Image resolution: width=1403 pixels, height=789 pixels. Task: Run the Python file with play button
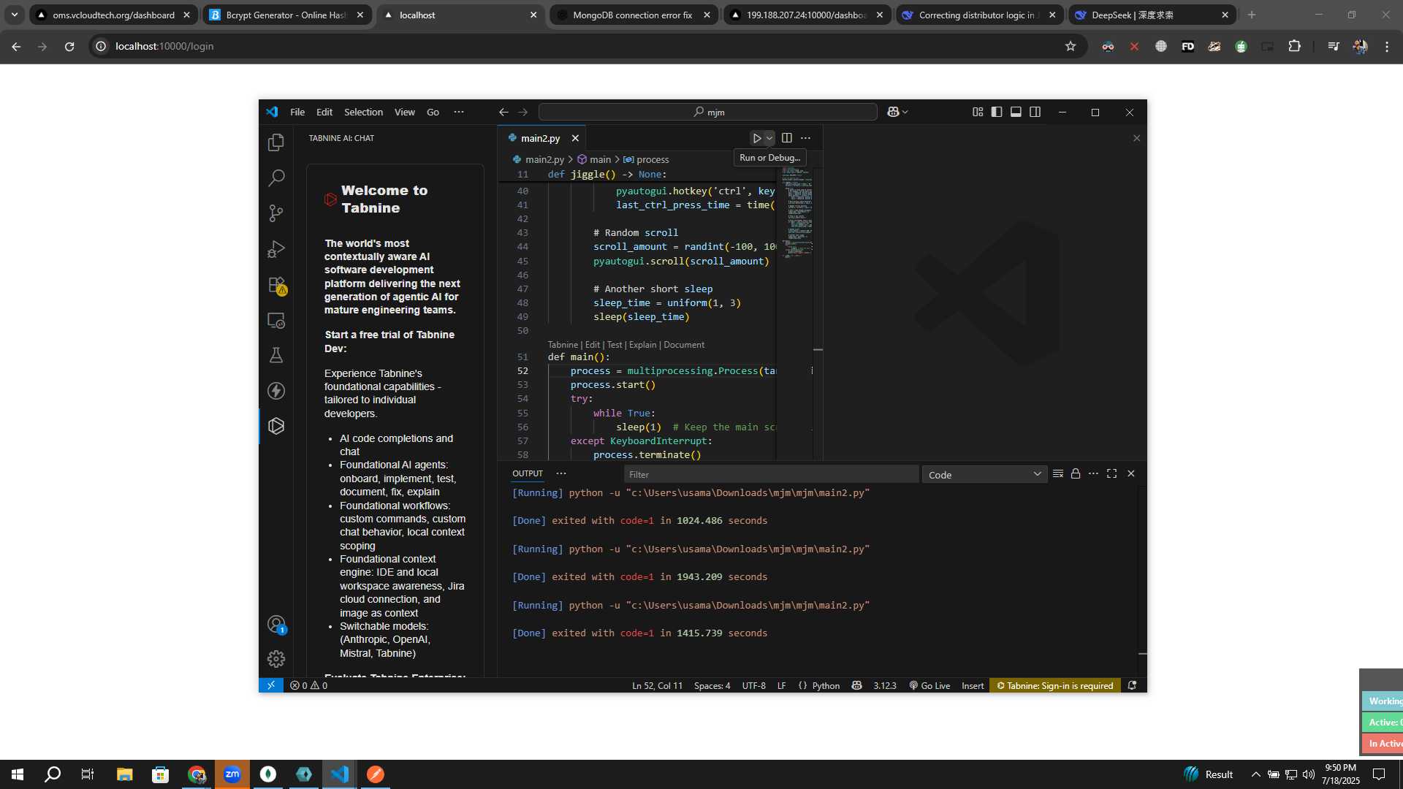pyautogui.click(x=757, y=138)
